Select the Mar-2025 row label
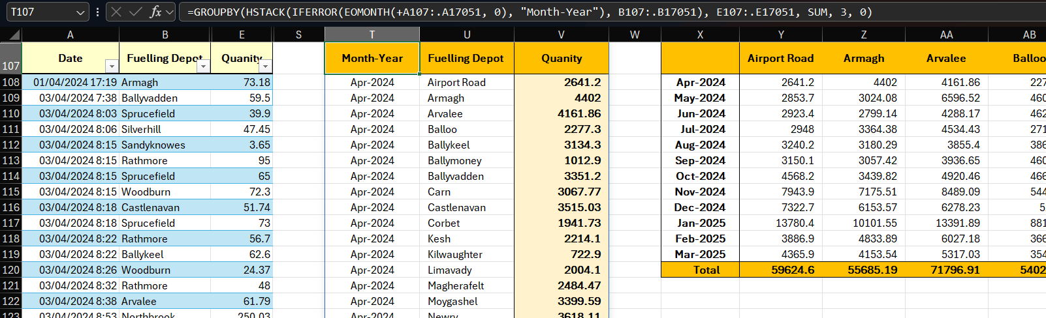Image resolution: width=1046 pixels, height=318 pixels. 700,254
